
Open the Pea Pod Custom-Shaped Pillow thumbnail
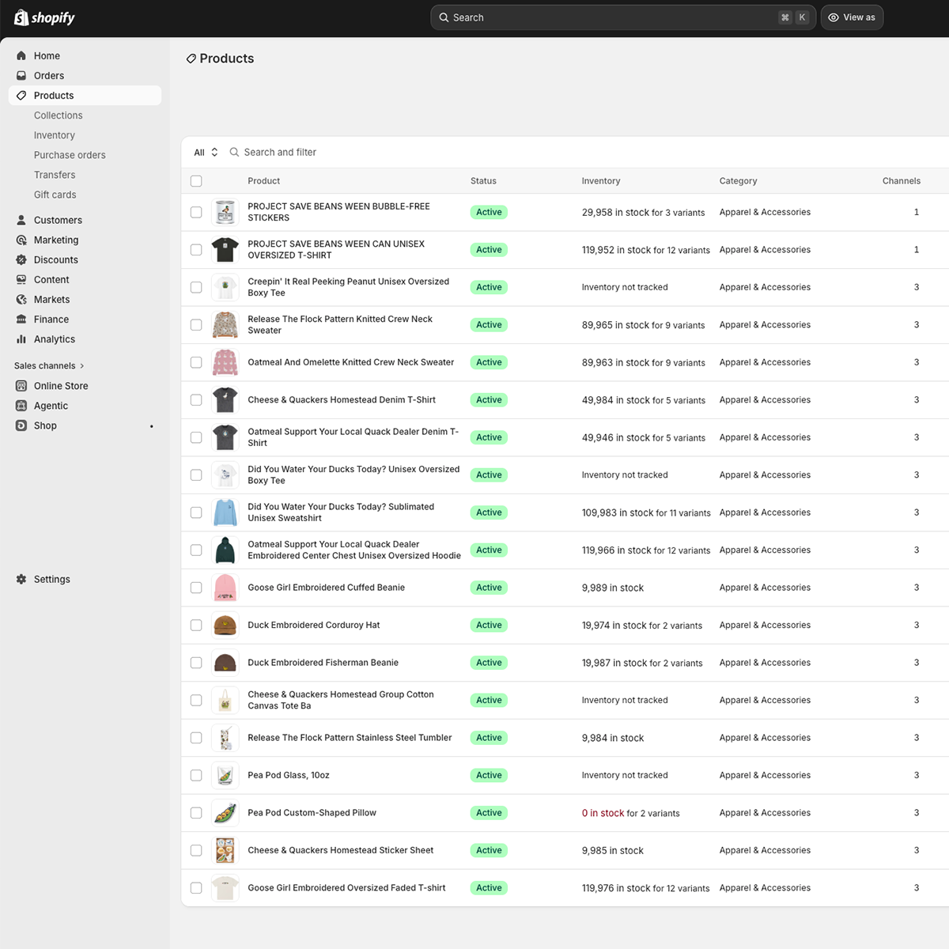tap(225, 813)
